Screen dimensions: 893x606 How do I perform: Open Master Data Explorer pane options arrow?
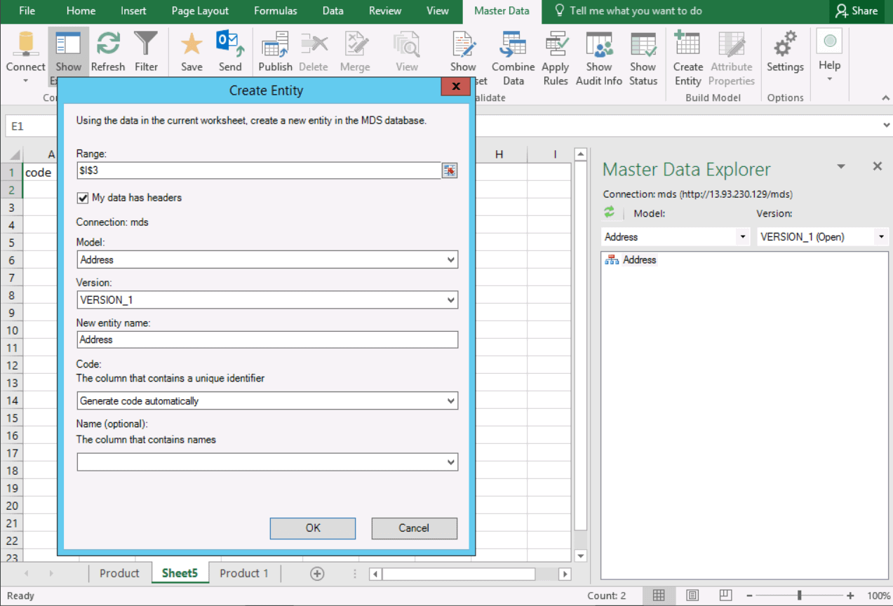point(841,167)
